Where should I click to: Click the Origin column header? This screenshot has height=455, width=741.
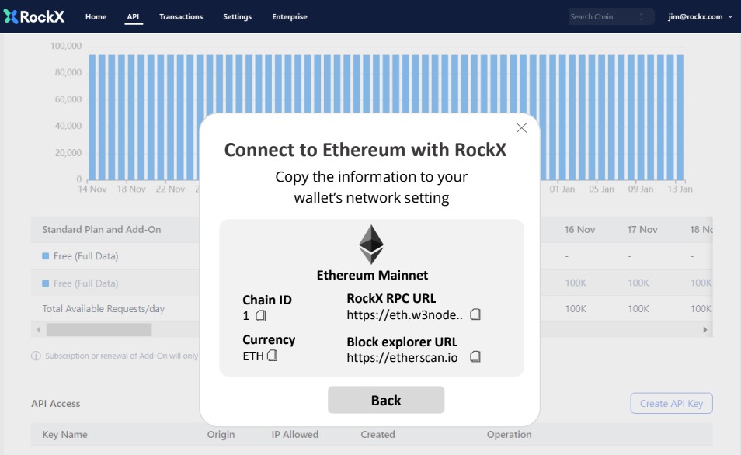click(221, 435)
